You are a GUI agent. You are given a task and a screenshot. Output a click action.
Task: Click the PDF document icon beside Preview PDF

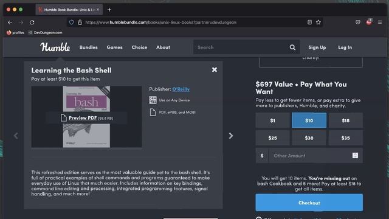click(64, 118)
